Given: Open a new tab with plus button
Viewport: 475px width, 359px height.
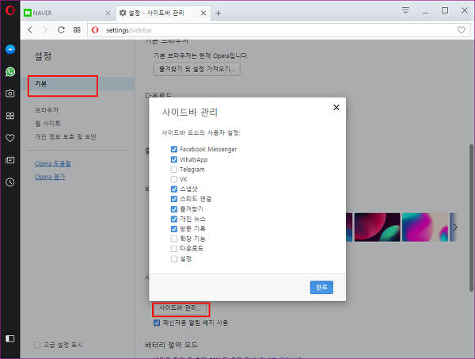Looking at the screenshot, I should (x=218, y=13).
